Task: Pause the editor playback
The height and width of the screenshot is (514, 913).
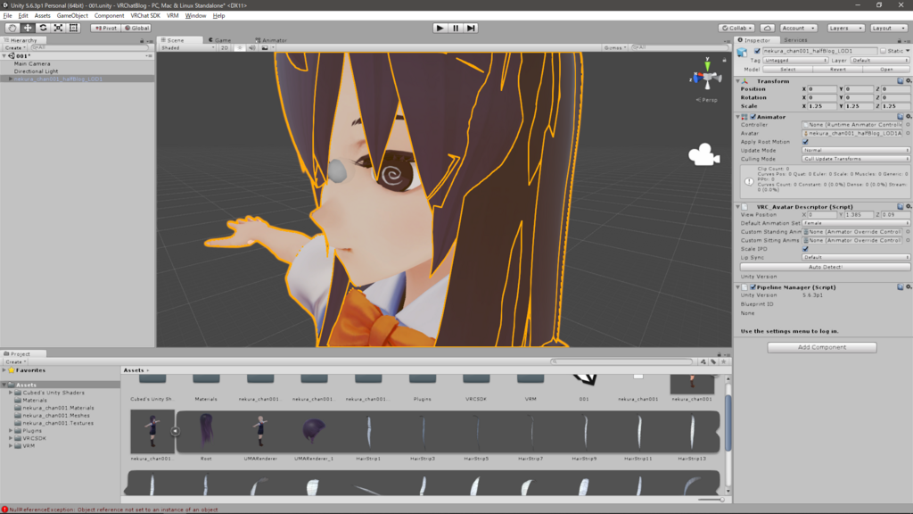Action: 456,28
